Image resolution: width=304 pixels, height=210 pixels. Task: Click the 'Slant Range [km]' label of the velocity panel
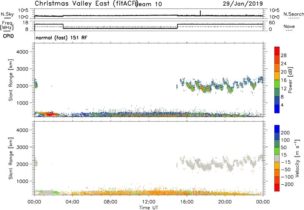pyautogui.click(x=11, y=158)
